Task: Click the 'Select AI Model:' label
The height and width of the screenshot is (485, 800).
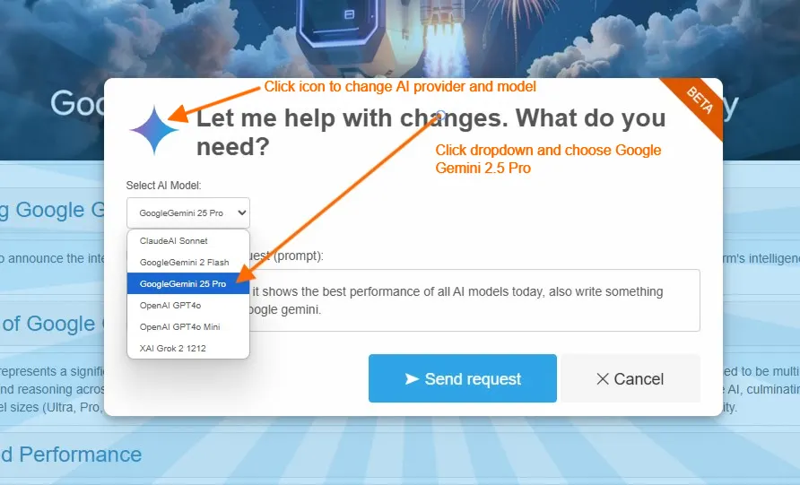Action: (x=164, y=186)
